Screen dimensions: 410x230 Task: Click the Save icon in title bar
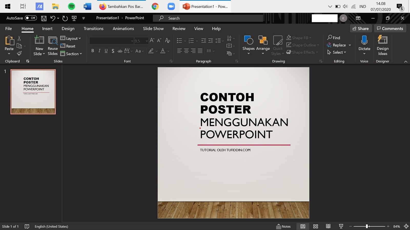tap(44, 18)
